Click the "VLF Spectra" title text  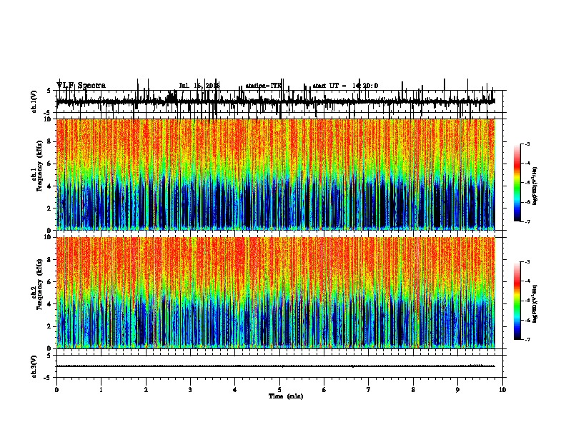81,86
